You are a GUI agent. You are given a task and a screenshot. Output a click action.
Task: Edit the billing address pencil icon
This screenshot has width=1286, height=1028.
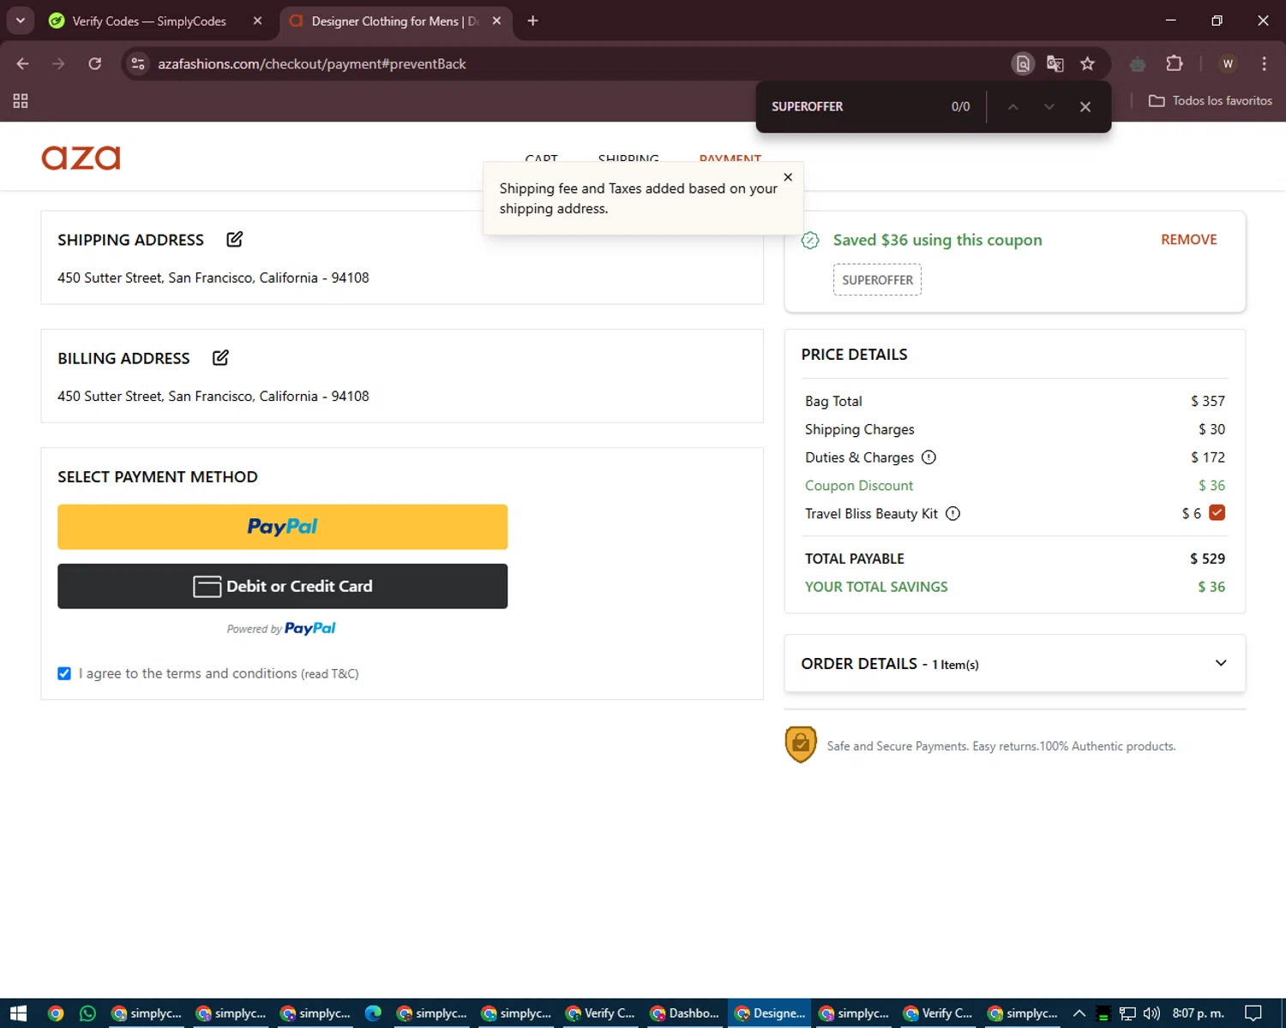coord(220,357)
